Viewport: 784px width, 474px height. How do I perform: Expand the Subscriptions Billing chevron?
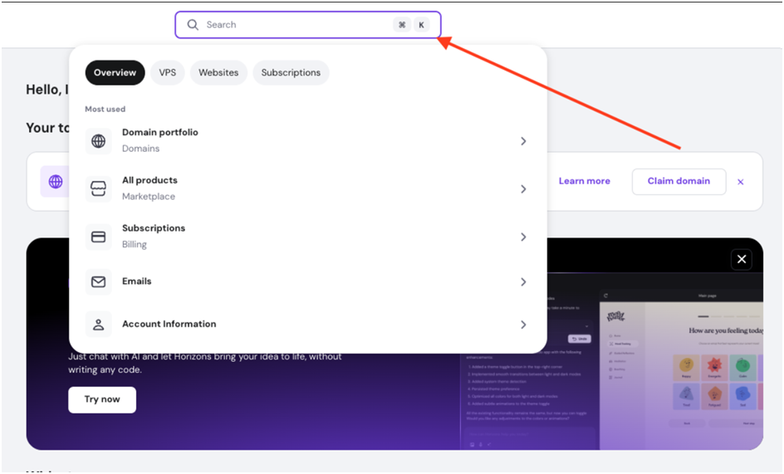(523, 237)
